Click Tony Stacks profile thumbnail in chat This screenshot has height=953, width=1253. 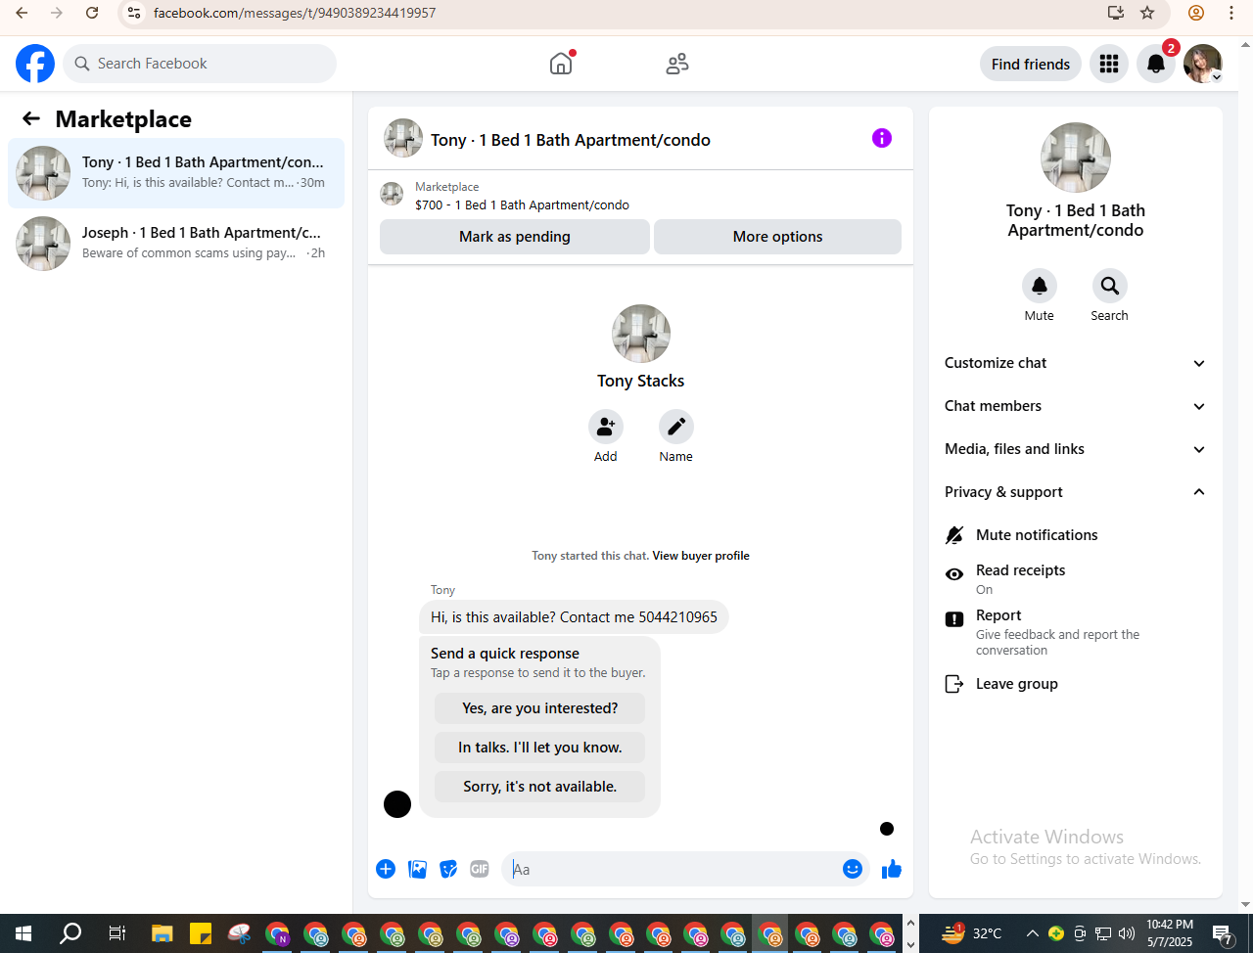click(641, 334)
